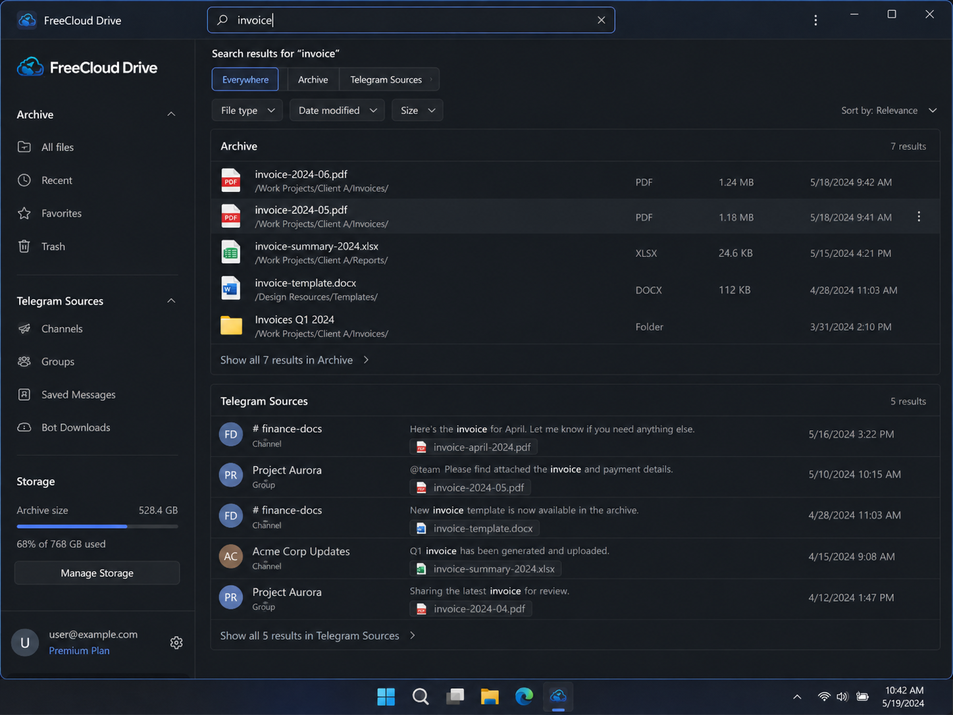This screenshot has height=715, width=953.
Task: Open File Explorer from taskbar
Action: [490, 697]
